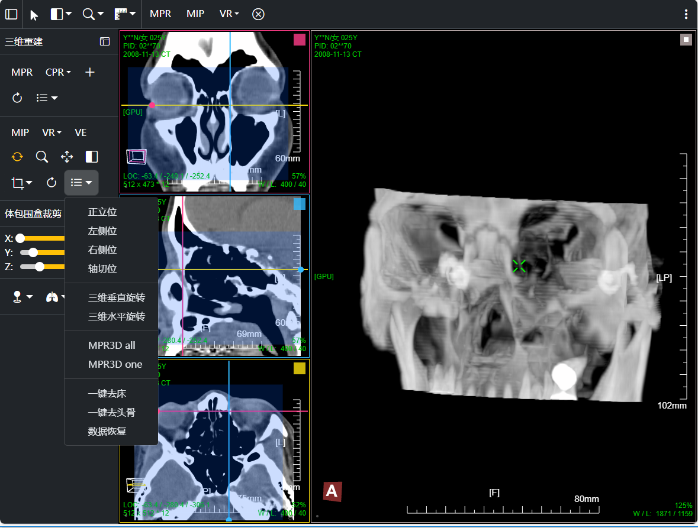Screen dimensions: 698x528
Task: Open the joystick-shaped tool dropdown
Action: (22, 297)
